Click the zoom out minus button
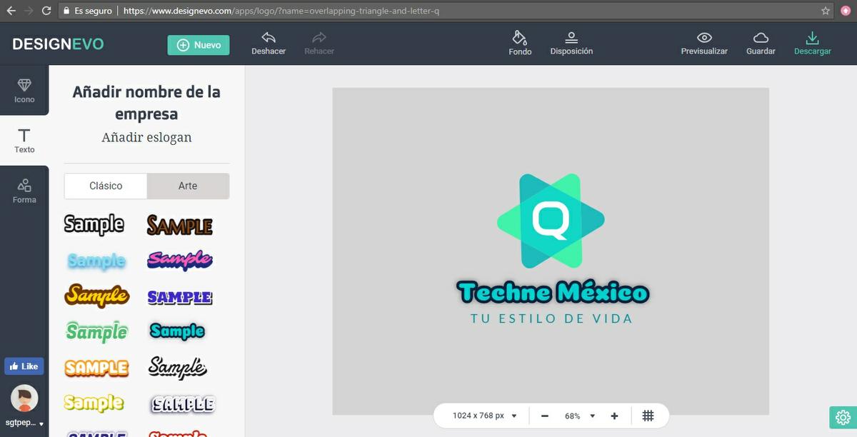The height and width of the screenshot is (437, 857). point(545,416)
